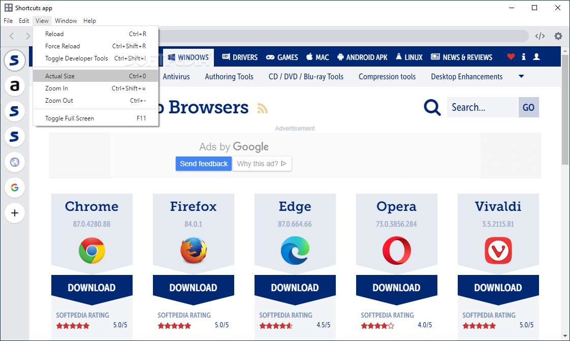Open the MAC section tab
Screen dimensions: 570x341
point(318,57)
